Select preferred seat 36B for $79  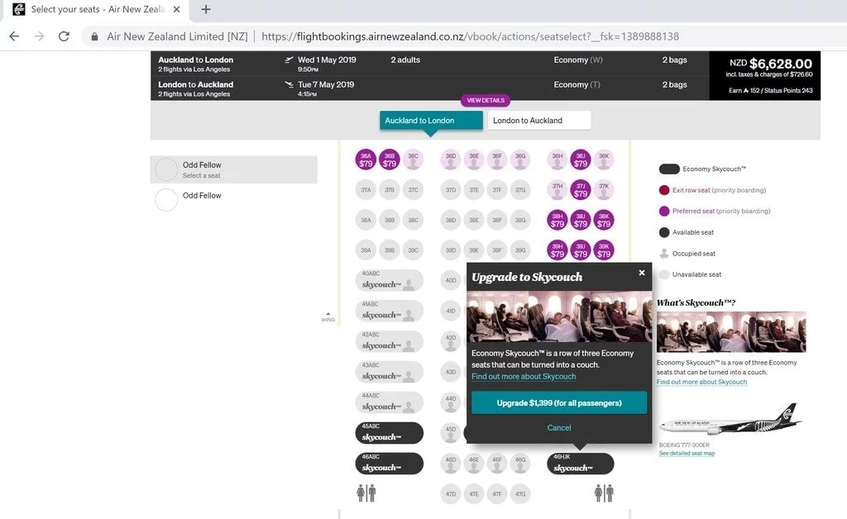(x=390, y=160)
